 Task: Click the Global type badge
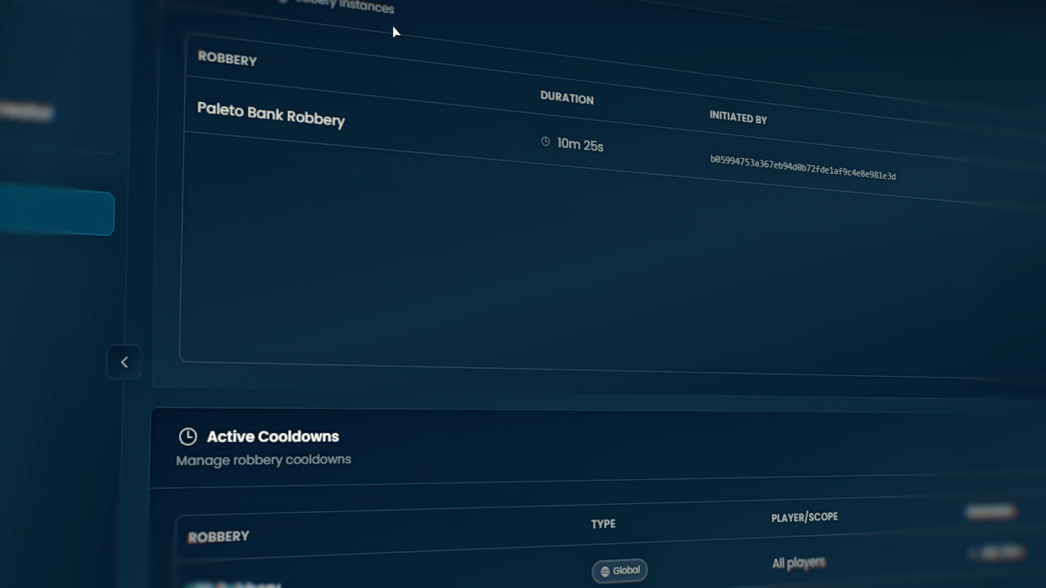[620, 570]
